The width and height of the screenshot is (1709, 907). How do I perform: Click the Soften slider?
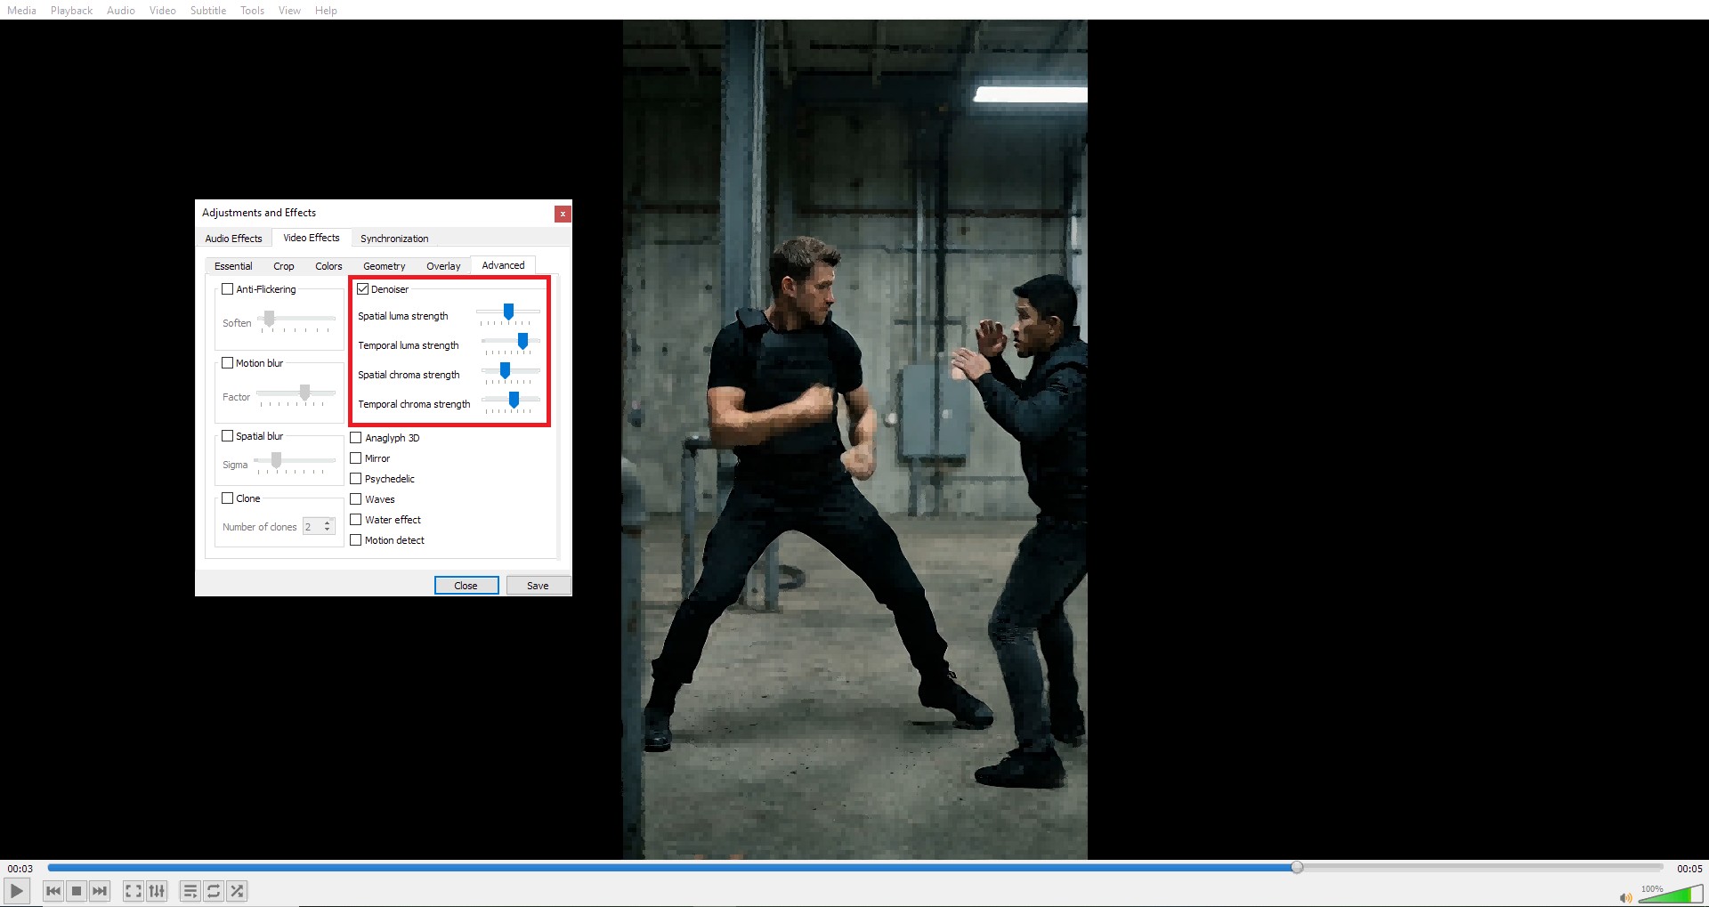(x=296, y=320)
